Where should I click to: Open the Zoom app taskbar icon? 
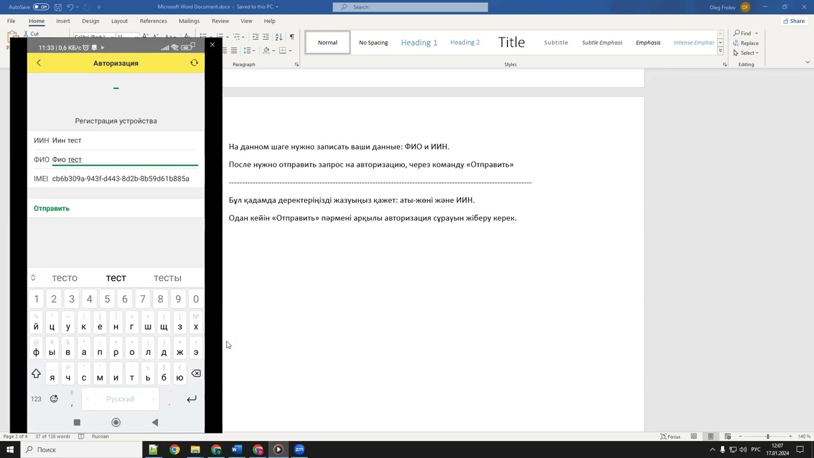(300, 450)
